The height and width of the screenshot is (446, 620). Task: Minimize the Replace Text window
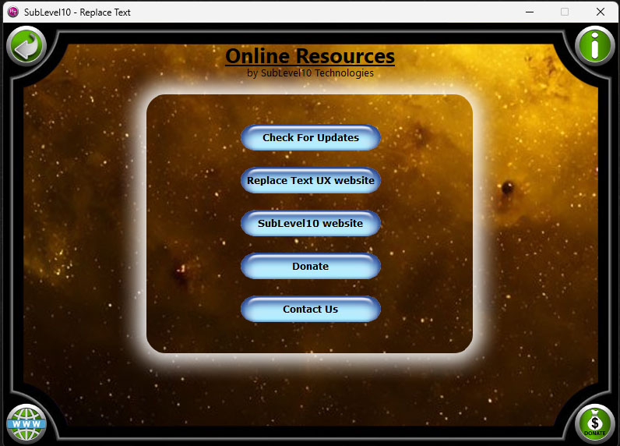click(530, 12)
